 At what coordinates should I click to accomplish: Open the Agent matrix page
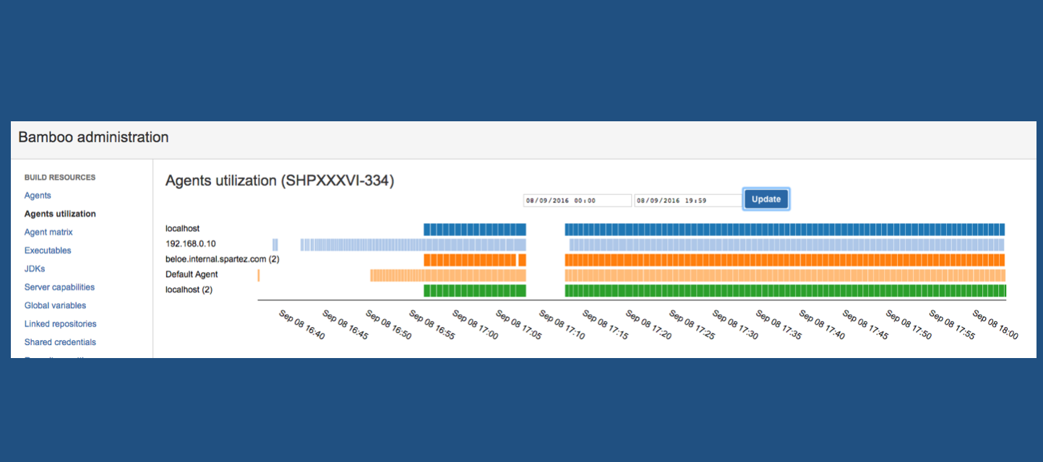[48, 232]
